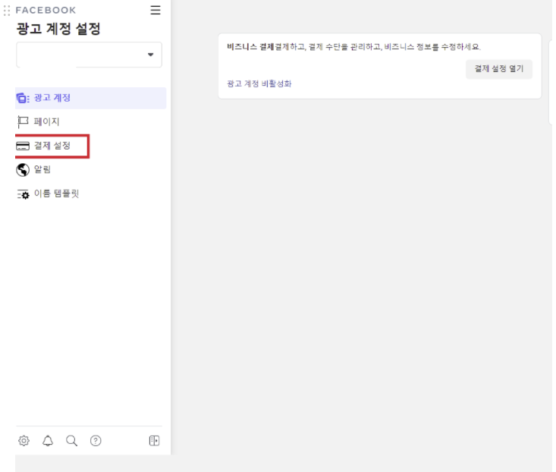The image size is (556, 472).
Task: Click the gear-list icon for 이름 템플릿
Action: 24,194
